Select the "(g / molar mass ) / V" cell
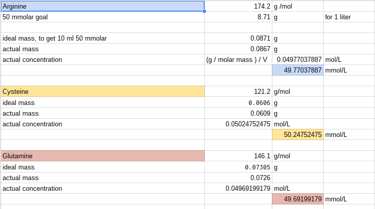 pos(238,60)
